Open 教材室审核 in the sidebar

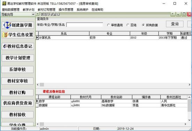coord(17,81)
